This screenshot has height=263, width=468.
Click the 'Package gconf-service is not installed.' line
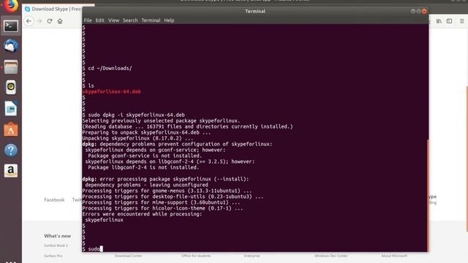[145, 156]
